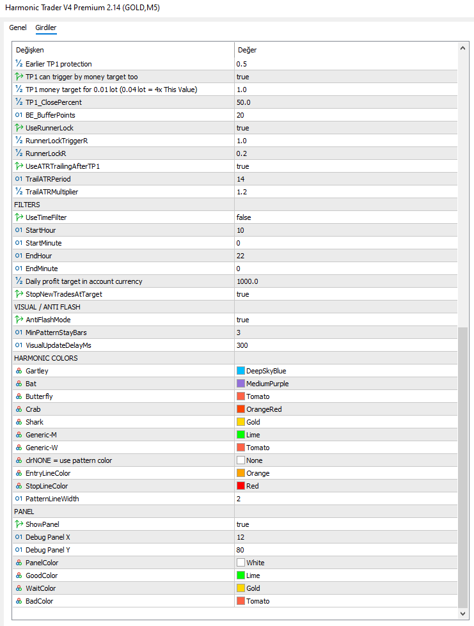474x626 pixels.
Task: Click the color icon beside Gartley
Action: pyautogui.click(x=19, y=371)
